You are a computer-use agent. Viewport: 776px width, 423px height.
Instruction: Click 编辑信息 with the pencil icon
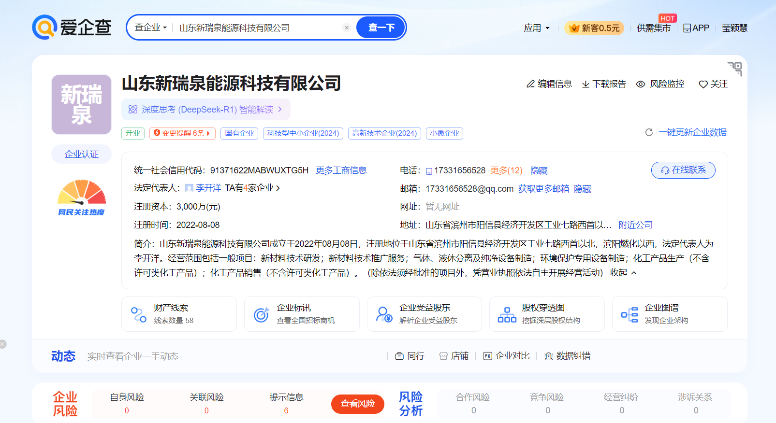(549, 84)
